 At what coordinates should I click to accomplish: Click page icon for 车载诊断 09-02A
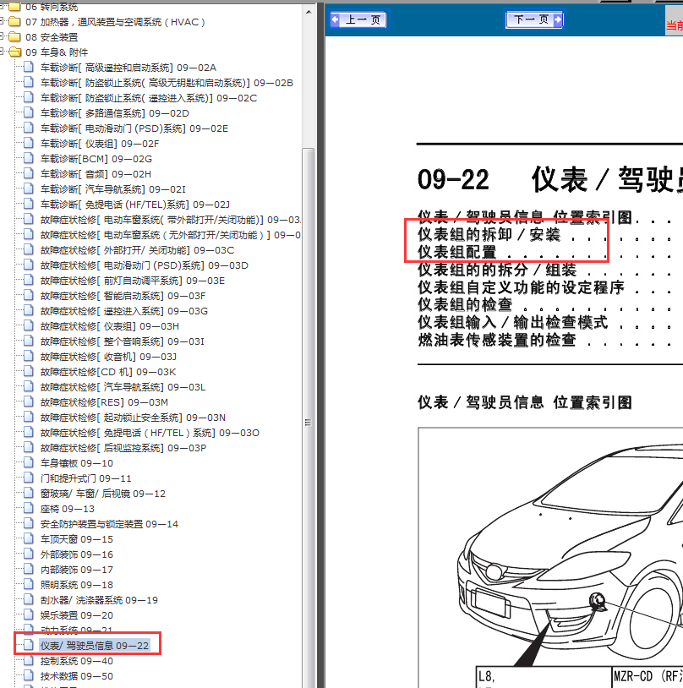(29, 67)
